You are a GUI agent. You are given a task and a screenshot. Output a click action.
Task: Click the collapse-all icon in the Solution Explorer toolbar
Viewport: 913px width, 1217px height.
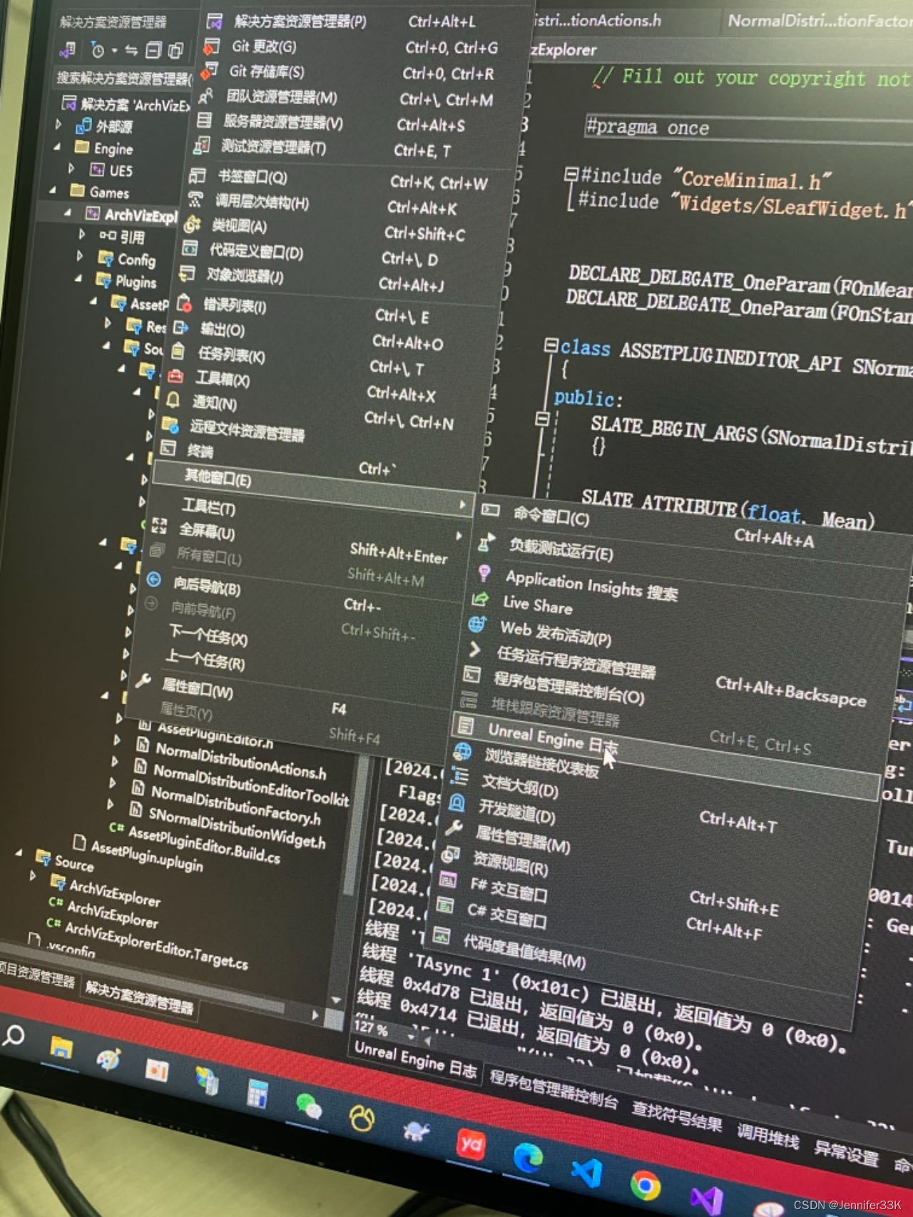click(153, 50)
